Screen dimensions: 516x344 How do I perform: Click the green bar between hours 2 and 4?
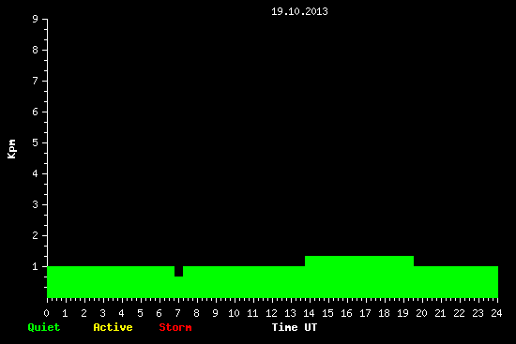tap(103, 282)
